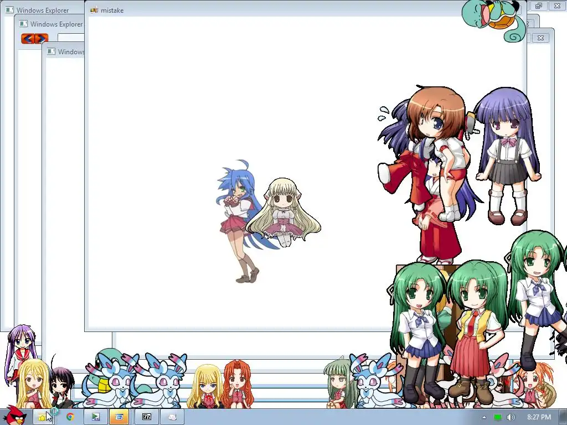
Task: Click the blonde mascot in pink dress
Action: tap(284, 212)
